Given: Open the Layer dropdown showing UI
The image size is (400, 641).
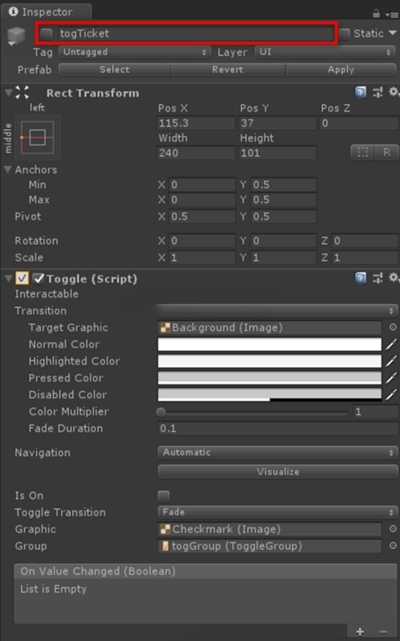Looking at the screenshot, I should coord(325,52).
